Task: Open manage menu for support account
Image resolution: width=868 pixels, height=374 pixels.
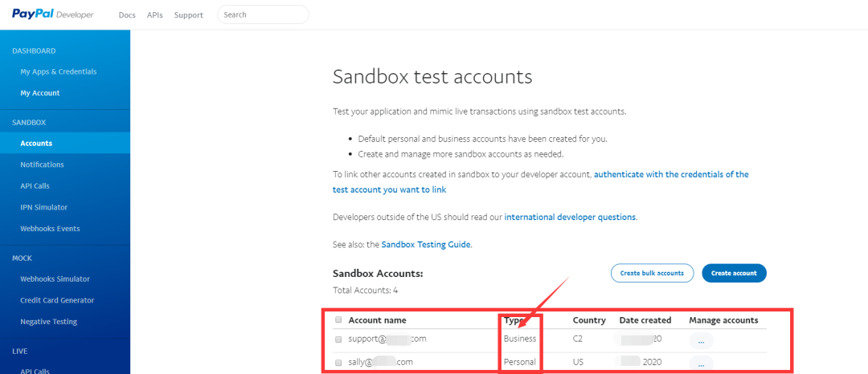Action: pyautogui.click(x=701, y=341)
